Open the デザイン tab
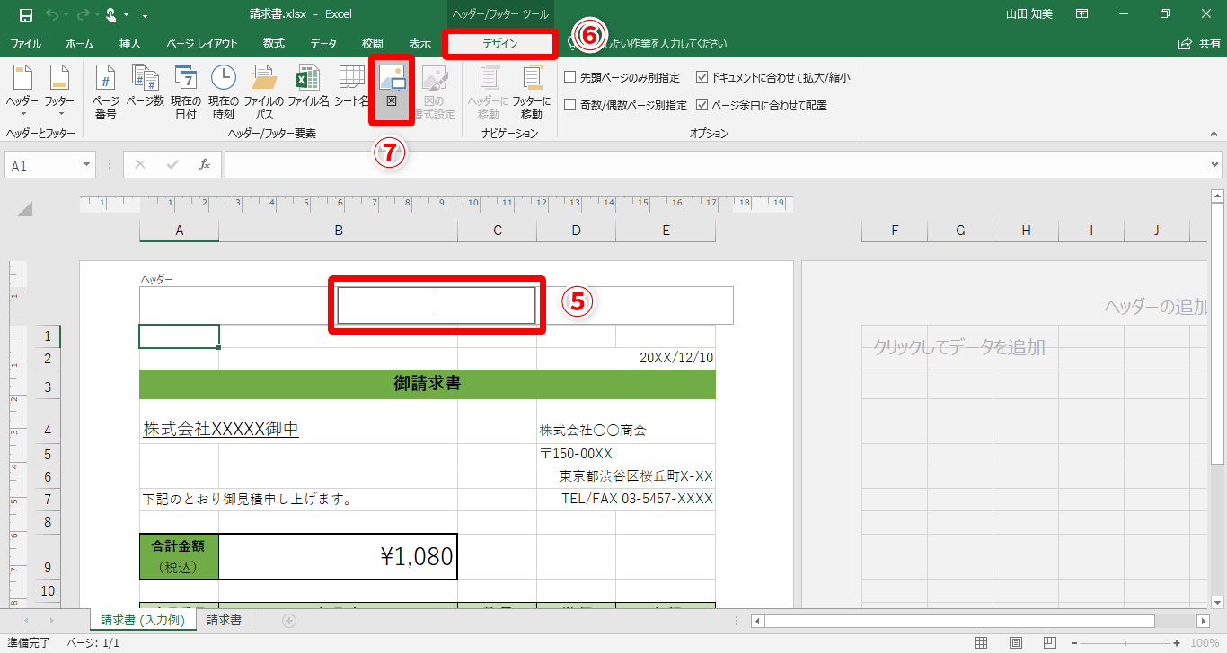 pos(500,43)
